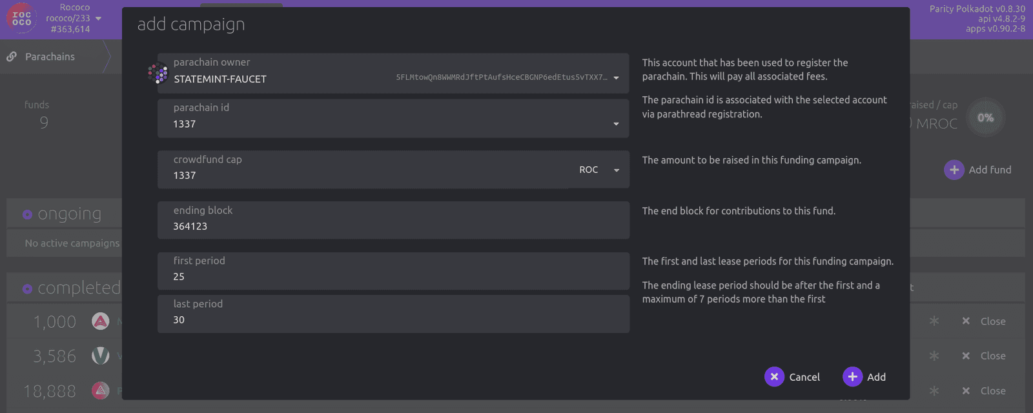
Task: Click the token icon beside 18,888
Action: click(x=101, y=390)
